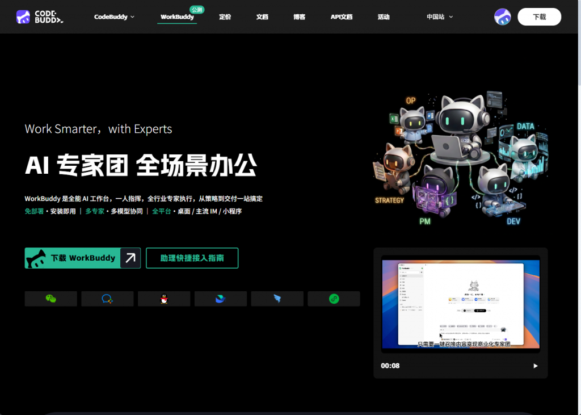Viewport: 581px width, 415px height.
Task: Click the 多专家 green text
Action: [x=95, y=211]
